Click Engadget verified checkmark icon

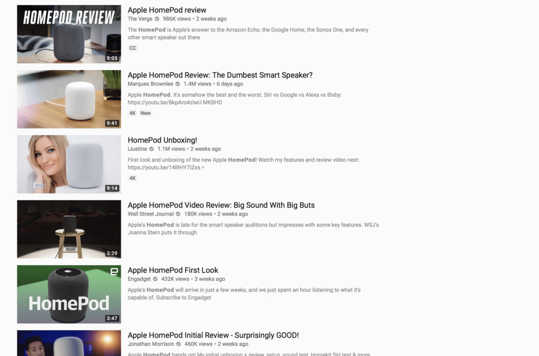click(x=155, y=279)
